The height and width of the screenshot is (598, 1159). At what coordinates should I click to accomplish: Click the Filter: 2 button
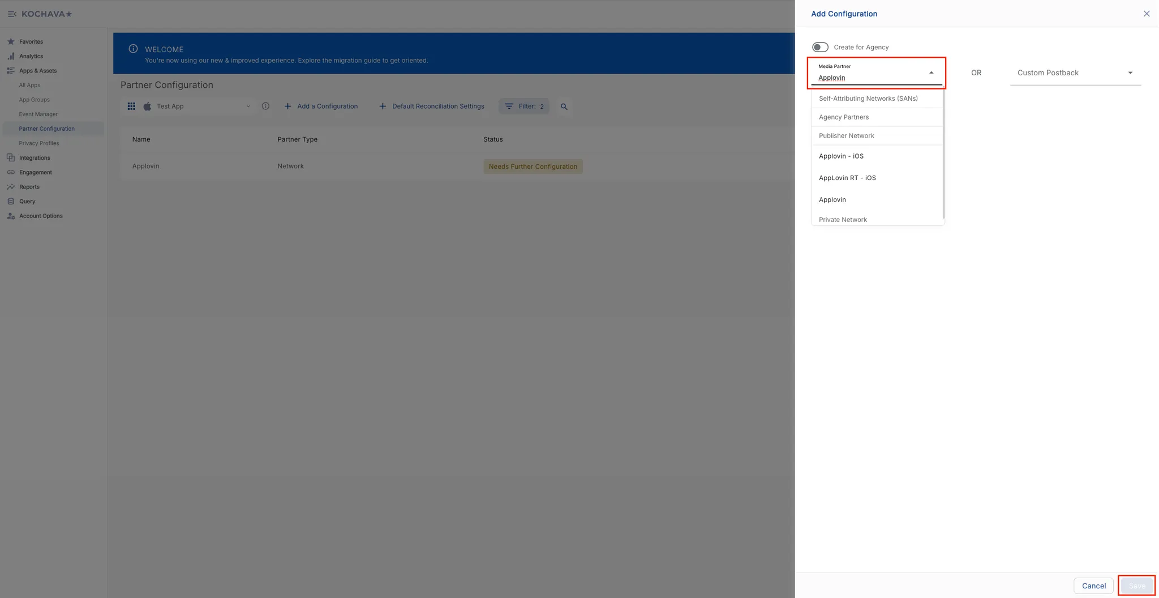point(524,106)
